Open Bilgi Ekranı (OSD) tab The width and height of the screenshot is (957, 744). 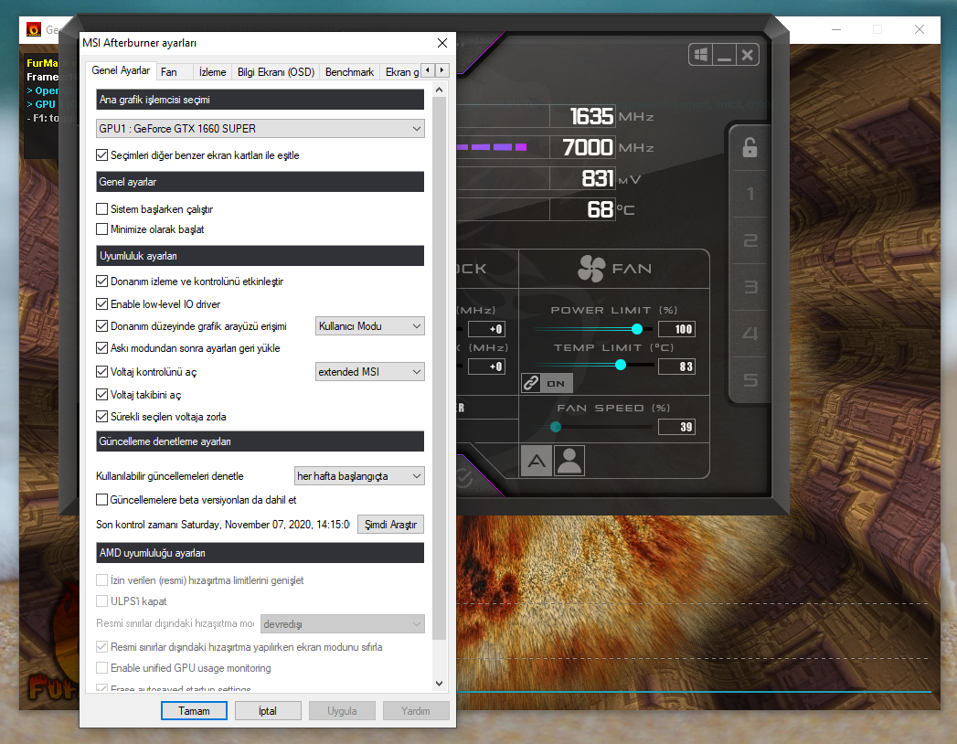point(276,72)
